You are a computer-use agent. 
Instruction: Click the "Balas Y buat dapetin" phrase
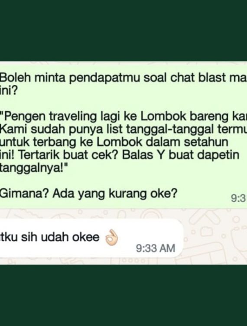[x=181, y=155]
